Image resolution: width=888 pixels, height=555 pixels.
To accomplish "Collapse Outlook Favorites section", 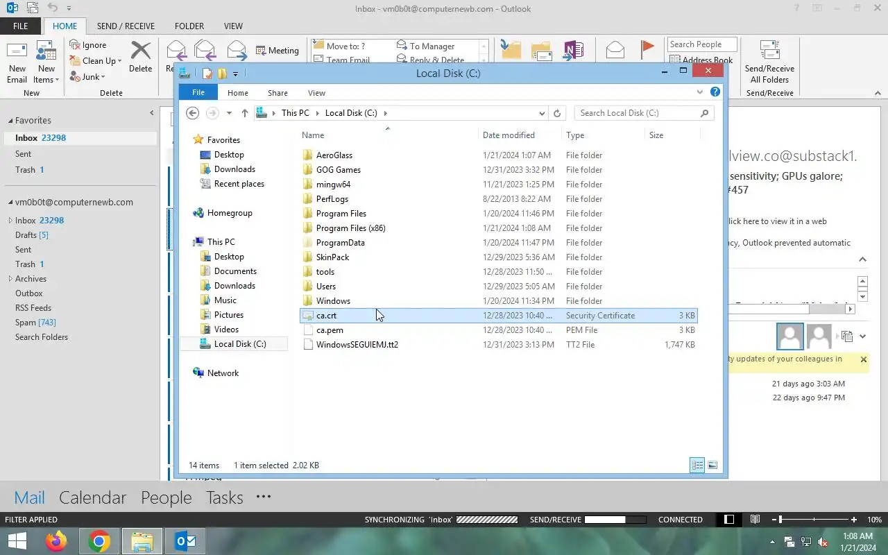I will coord(10,121).
